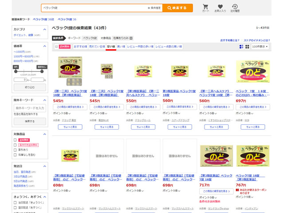Click the minimum price input field
Viewport: 284px width, 213px height.
(20, 80)
